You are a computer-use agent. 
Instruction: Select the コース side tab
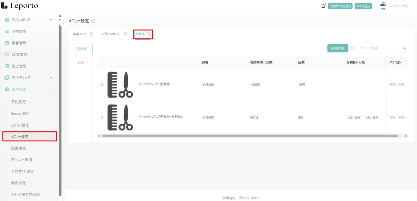pos(81,63)
